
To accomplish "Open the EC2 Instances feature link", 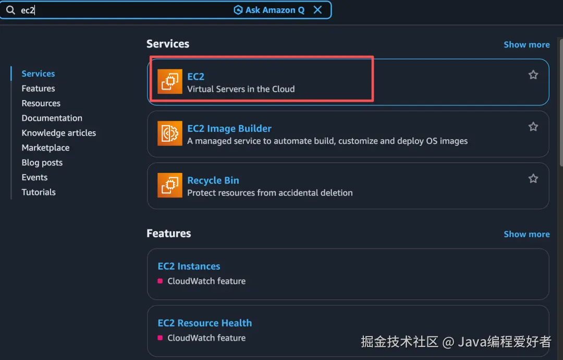I will click(x=189, y=266).
